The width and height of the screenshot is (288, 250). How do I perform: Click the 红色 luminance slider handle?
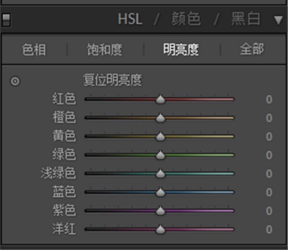click(x=160, y=100)
